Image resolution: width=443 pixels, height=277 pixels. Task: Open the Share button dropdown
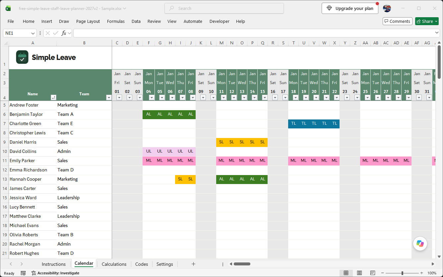pos(436,21)
